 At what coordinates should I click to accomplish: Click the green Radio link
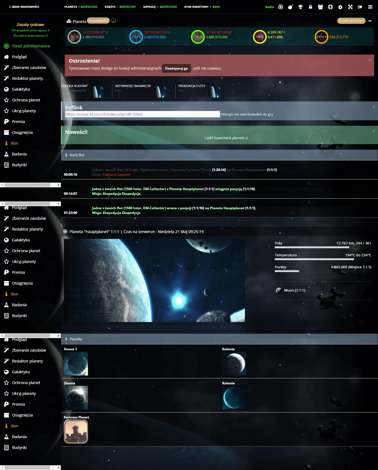(x=270, y=7)
